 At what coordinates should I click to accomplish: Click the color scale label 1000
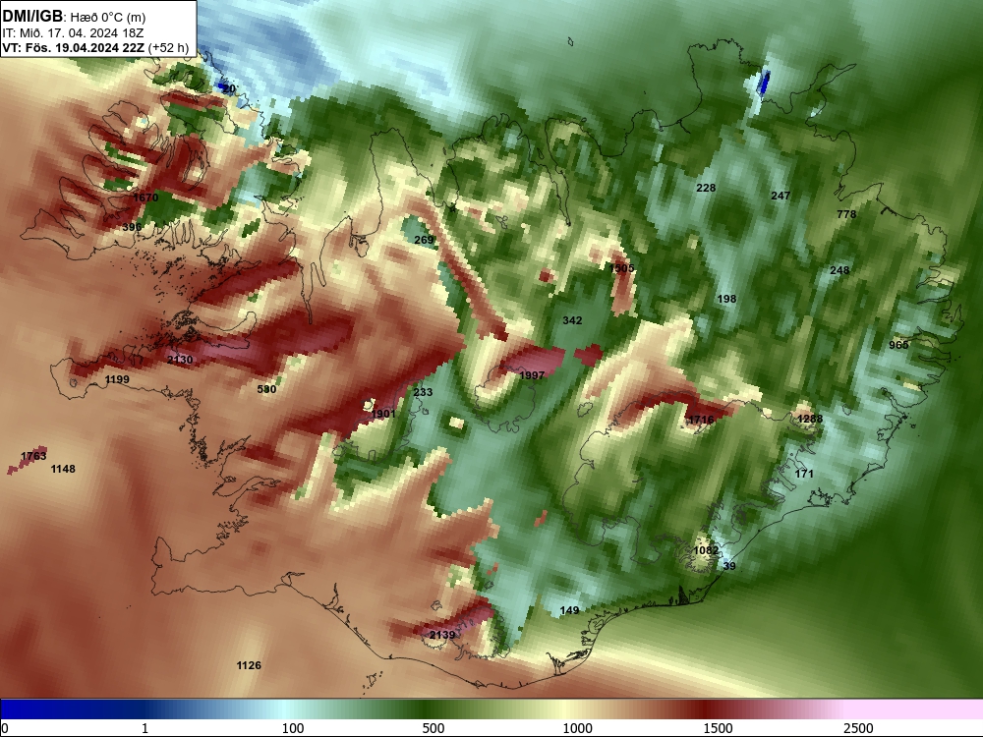(x=577, y=728)
